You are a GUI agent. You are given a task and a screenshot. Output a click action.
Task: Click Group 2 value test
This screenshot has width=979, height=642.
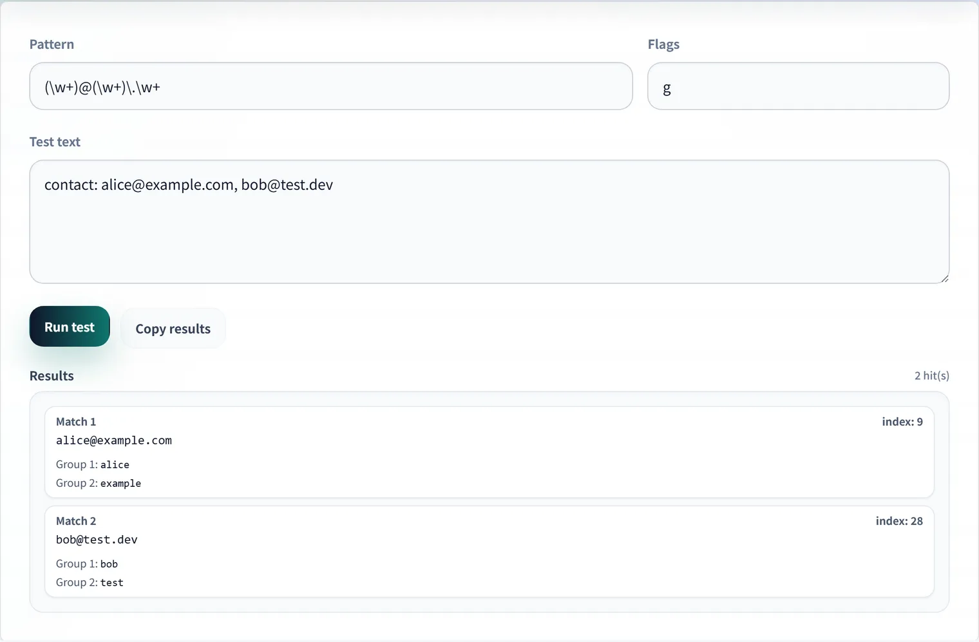point(111,582)
